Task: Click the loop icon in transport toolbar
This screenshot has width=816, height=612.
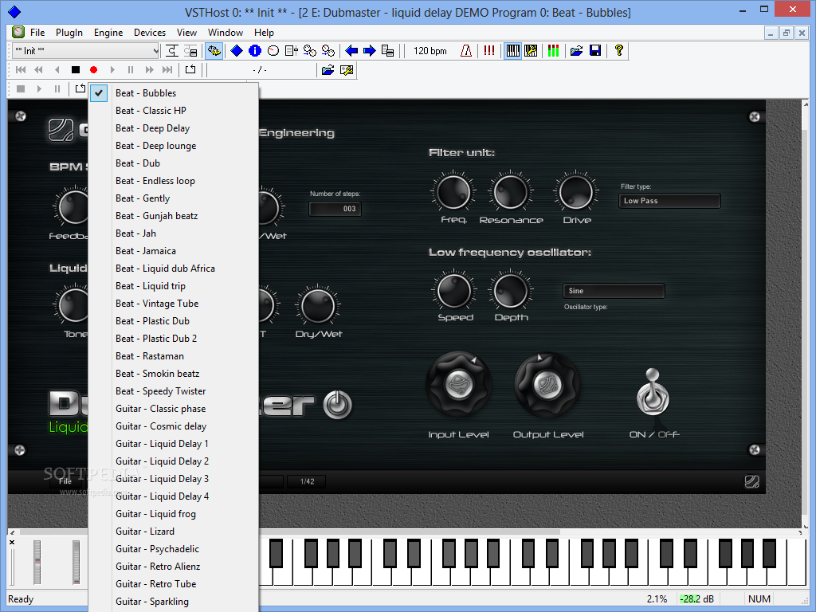Action: pos(190,70)
